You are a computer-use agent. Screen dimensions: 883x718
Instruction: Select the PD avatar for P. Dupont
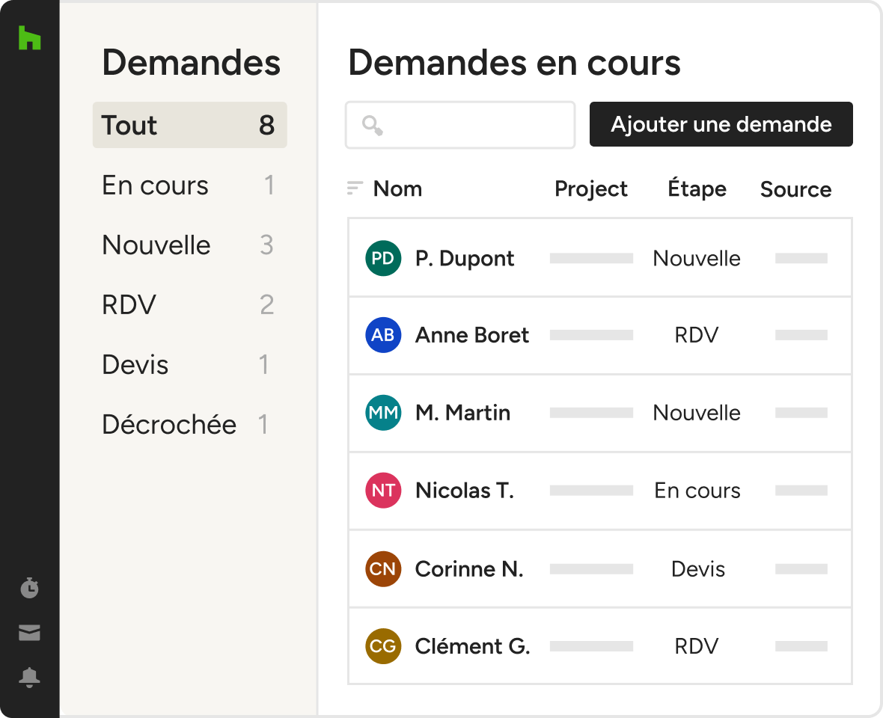click(x=383, y=258)
